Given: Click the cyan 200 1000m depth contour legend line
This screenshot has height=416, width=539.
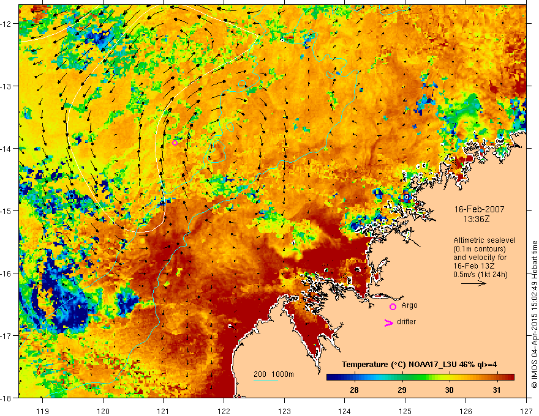Looking at the screenshot, I should tap(266, 381).
